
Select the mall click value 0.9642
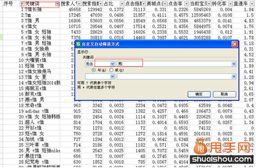tap(159, 139)
